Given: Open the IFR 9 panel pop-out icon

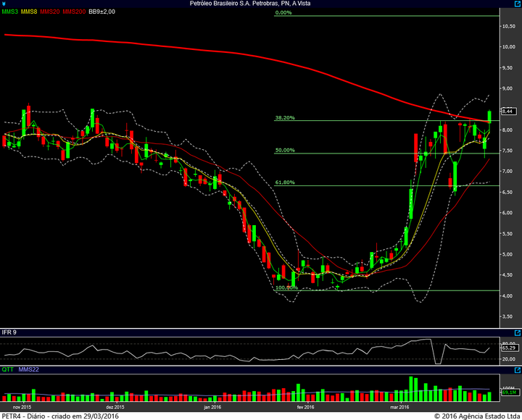Looking at the screenshot, I should point(518,333).
